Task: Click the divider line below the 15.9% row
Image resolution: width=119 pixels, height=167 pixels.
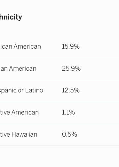Action: (59, 58)
